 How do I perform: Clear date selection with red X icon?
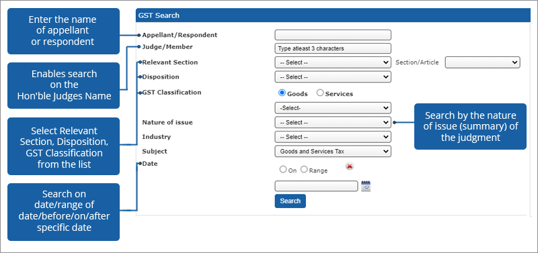click(x=350, y=166)
